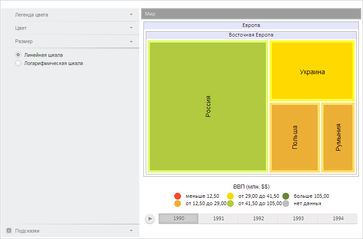Click the red 'меньше 12,50' legend dot

(178, 196)
